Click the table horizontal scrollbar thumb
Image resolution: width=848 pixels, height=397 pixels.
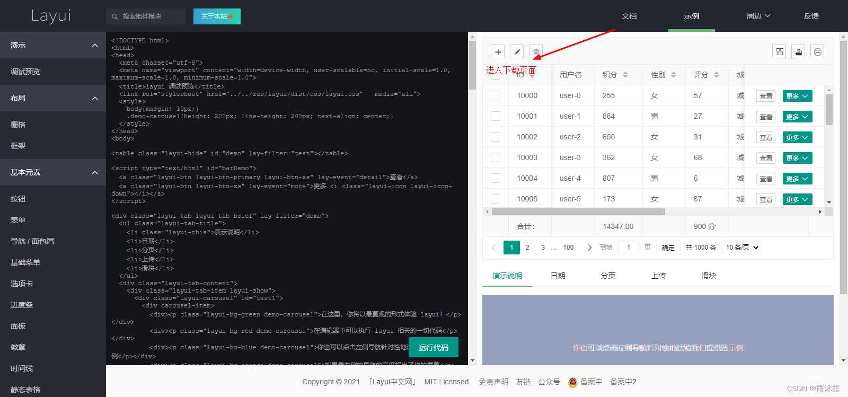[x=578, y=211]
